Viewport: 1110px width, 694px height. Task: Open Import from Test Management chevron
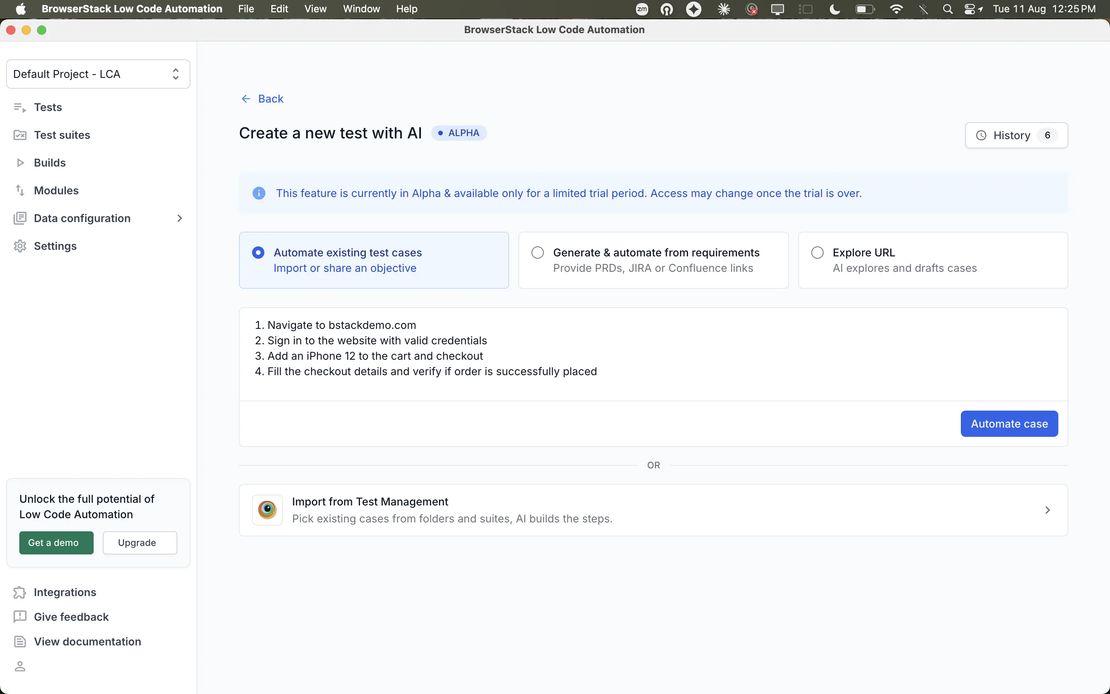(1048, 510)
